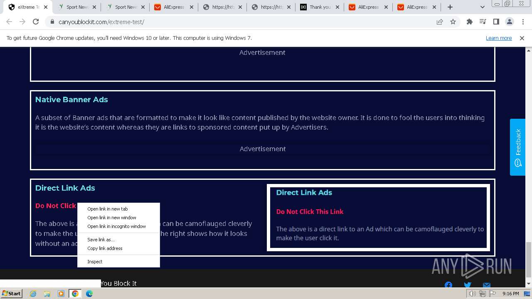Open the Windows Start button
The image size is (532, 299).
[x=12, y=294]
